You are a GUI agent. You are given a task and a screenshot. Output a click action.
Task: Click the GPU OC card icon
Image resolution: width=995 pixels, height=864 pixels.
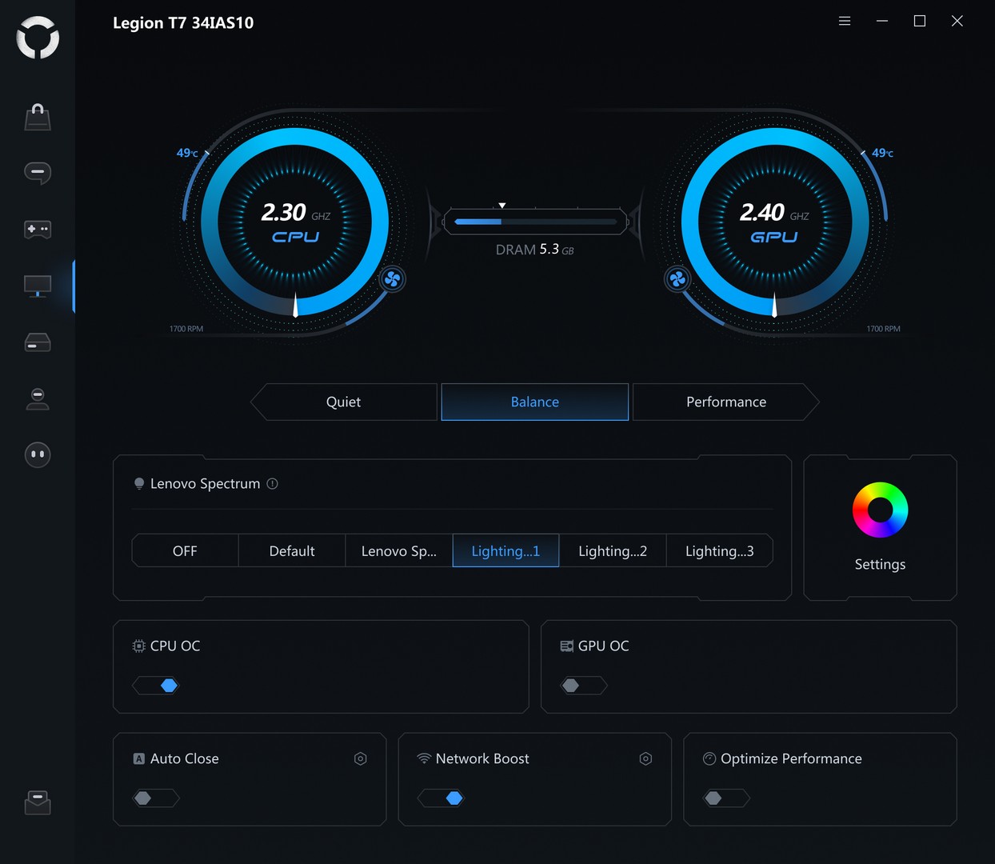tap(567, 646)
